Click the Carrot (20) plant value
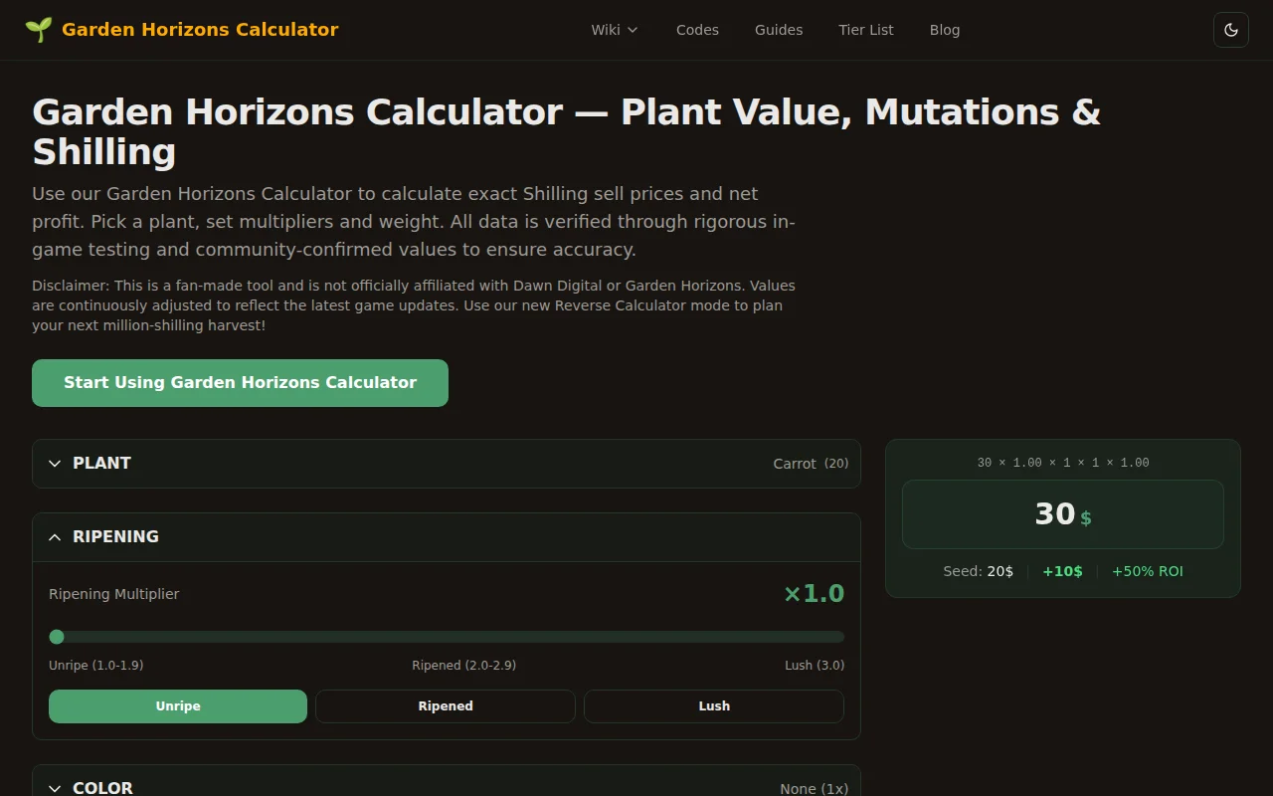Screen dimensions: 1273x796 pos(811,464)
